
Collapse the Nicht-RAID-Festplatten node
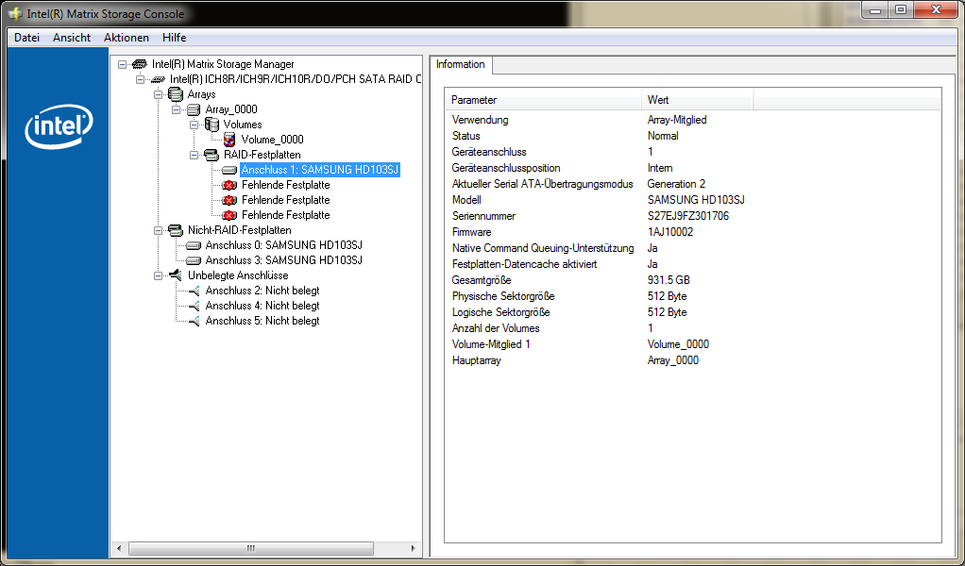point(158,230)
